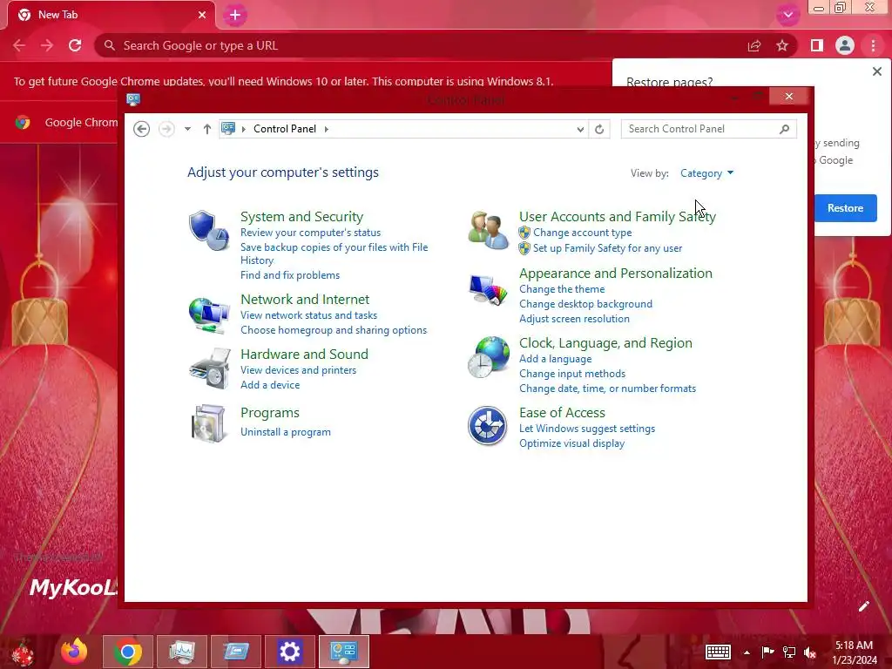Open the System and Security category
Screen dimensions: 892x669
(301, 217)
